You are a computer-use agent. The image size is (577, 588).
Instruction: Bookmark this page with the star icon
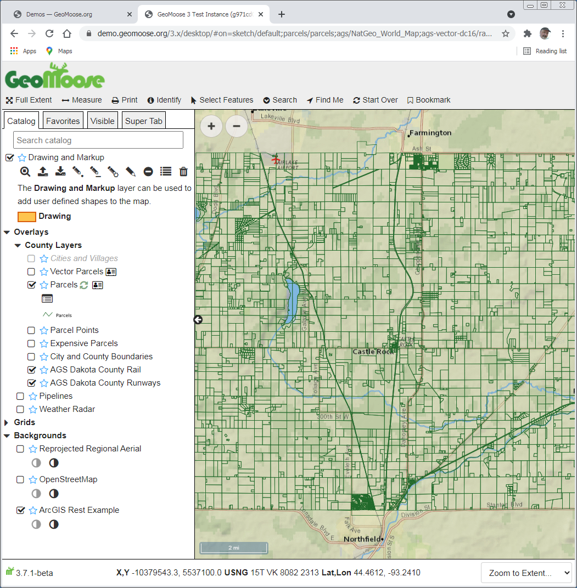[506, 33]
